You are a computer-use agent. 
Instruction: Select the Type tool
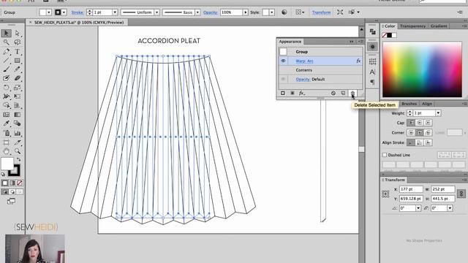coord(18,52)
